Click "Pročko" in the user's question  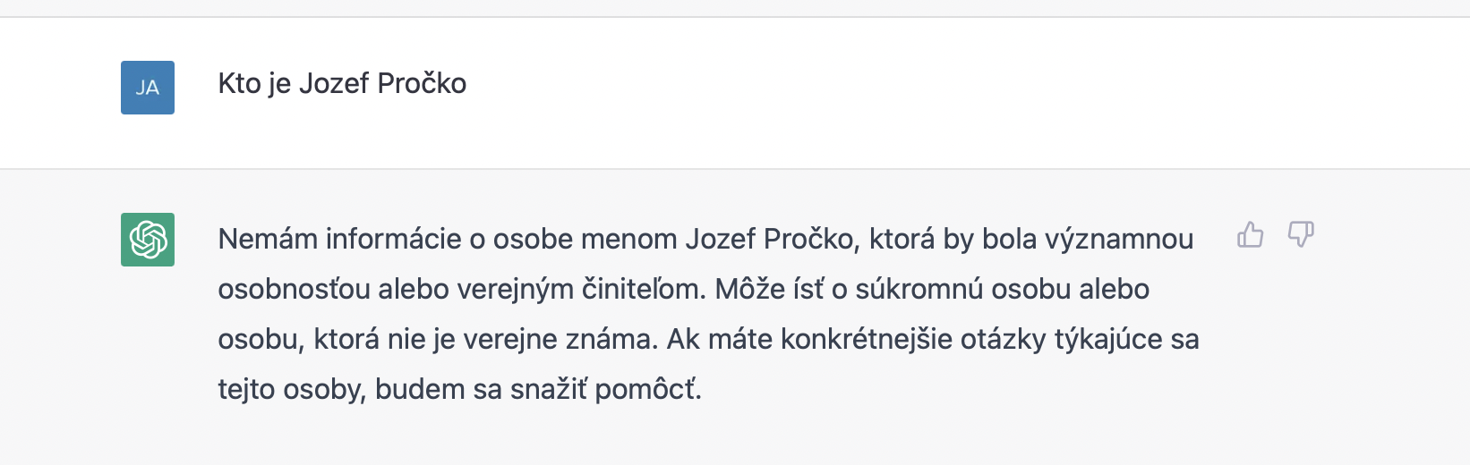pyautogui.click(x=422, y=83)
